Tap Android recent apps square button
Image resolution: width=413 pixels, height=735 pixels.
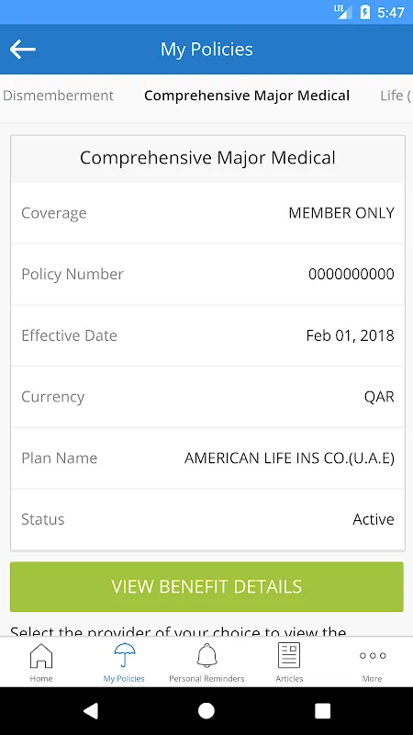click(x=322, y=710)
